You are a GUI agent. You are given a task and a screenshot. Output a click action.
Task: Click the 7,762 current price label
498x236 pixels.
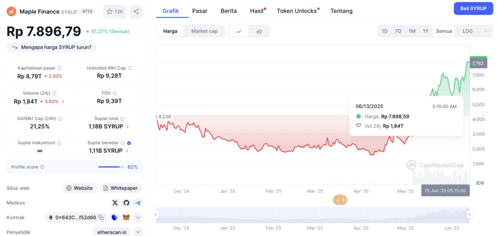coord(478,63)
